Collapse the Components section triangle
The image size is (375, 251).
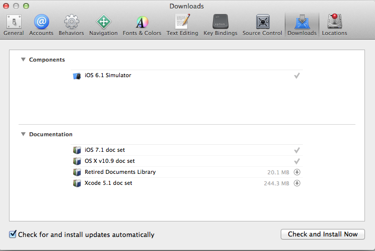23,60
